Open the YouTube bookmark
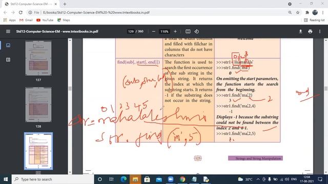The height and width of the screenshot is (184, 328). pyautogui.click(x=45, y=20)
